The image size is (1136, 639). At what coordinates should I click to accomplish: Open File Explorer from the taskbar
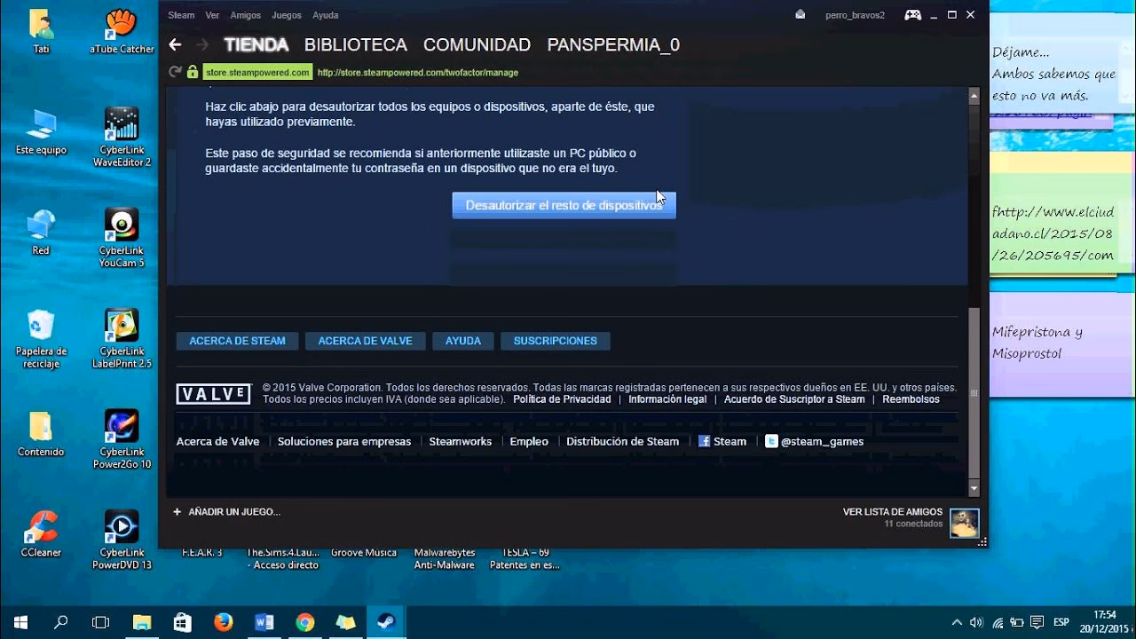click(142, 622)
